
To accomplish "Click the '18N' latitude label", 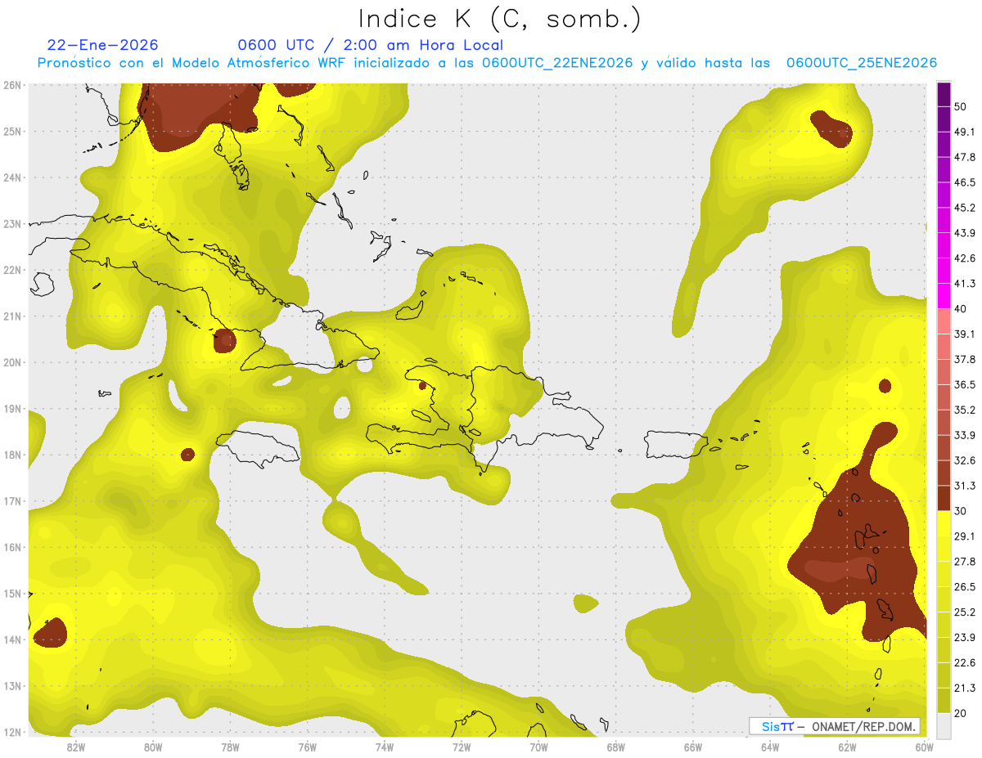I will point(11,455).
